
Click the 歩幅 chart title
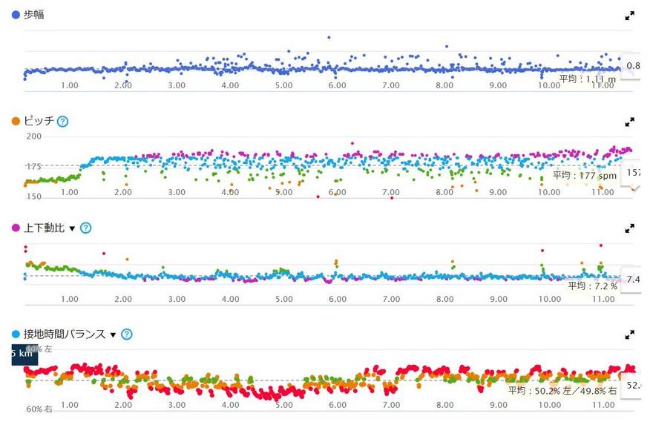tap(34, 14)
